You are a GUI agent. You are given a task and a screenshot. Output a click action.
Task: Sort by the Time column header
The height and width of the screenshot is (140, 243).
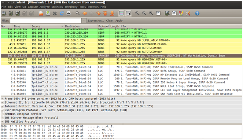pyautogui.click(x=22, y=26)
